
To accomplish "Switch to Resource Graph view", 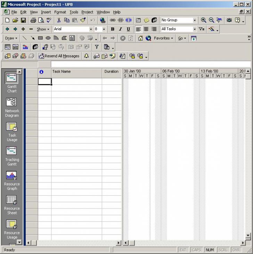I will coord(12,181).
